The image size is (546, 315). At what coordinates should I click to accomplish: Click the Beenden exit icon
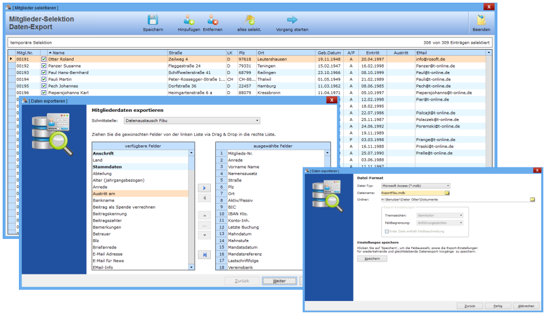coord(481,21)
